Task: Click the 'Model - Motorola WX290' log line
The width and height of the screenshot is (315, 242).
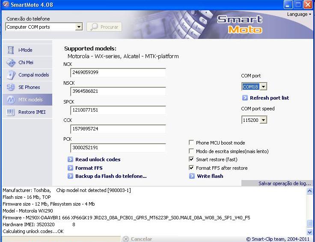Action: click(28, 211)
